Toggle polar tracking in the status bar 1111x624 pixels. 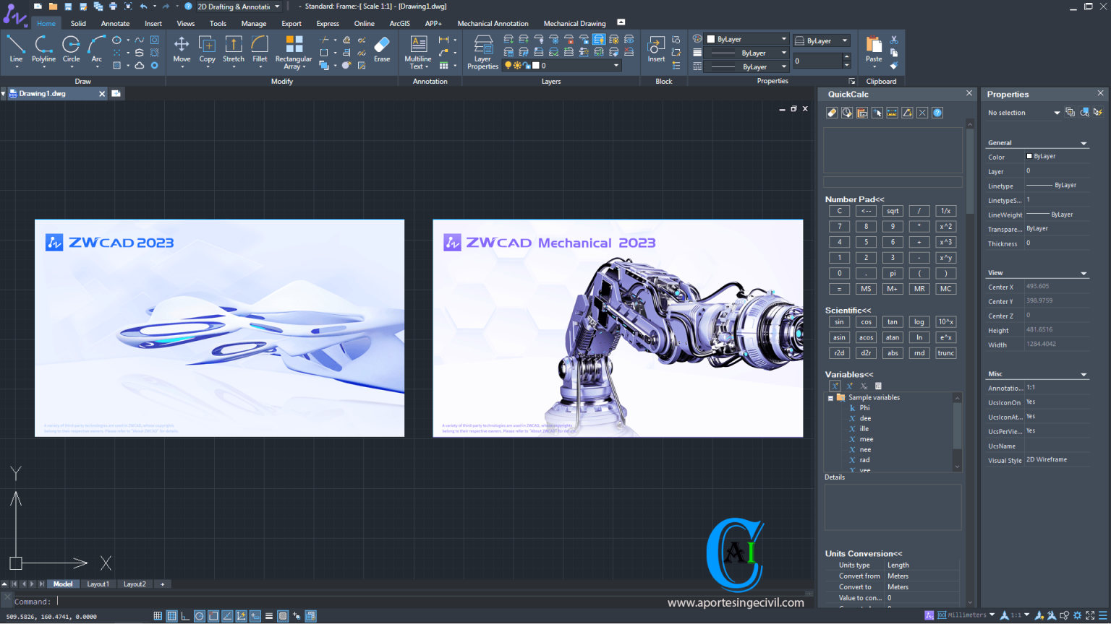click(x=200, y=616)
